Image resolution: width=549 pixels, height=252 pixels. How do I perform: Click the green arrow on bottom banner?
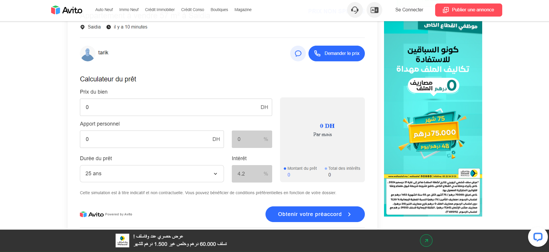pos(426,240)
